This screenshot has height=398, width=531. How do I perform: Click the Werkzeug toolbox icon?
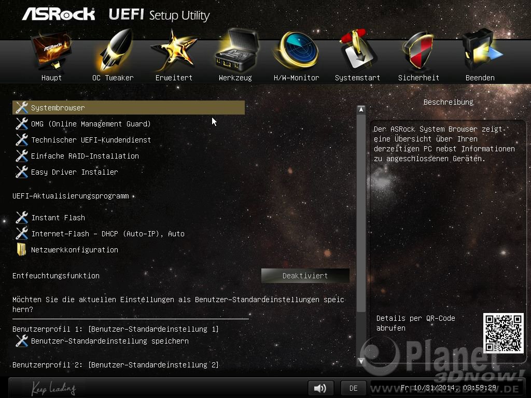[236, 51]
